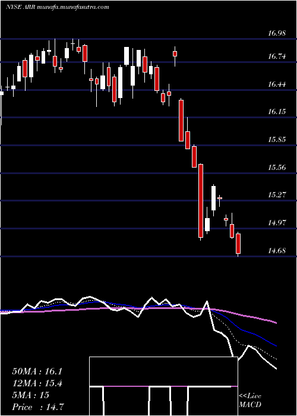The height and width of the screenshot is (416, 297).
Task: Click the 16.98 price level label
Action: click(x=277, y=33)
